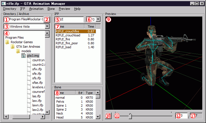This screenshot has width=206, height=123.
Task: Open the IFP version dropdown arrow
Action: point(98,19)
